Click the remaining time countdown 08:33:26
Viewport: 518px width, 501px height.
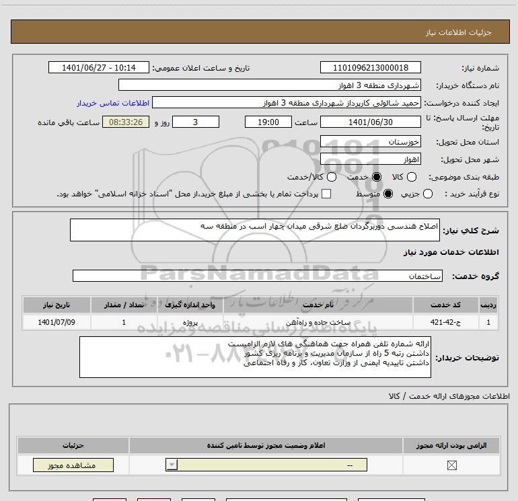(126, 122)
